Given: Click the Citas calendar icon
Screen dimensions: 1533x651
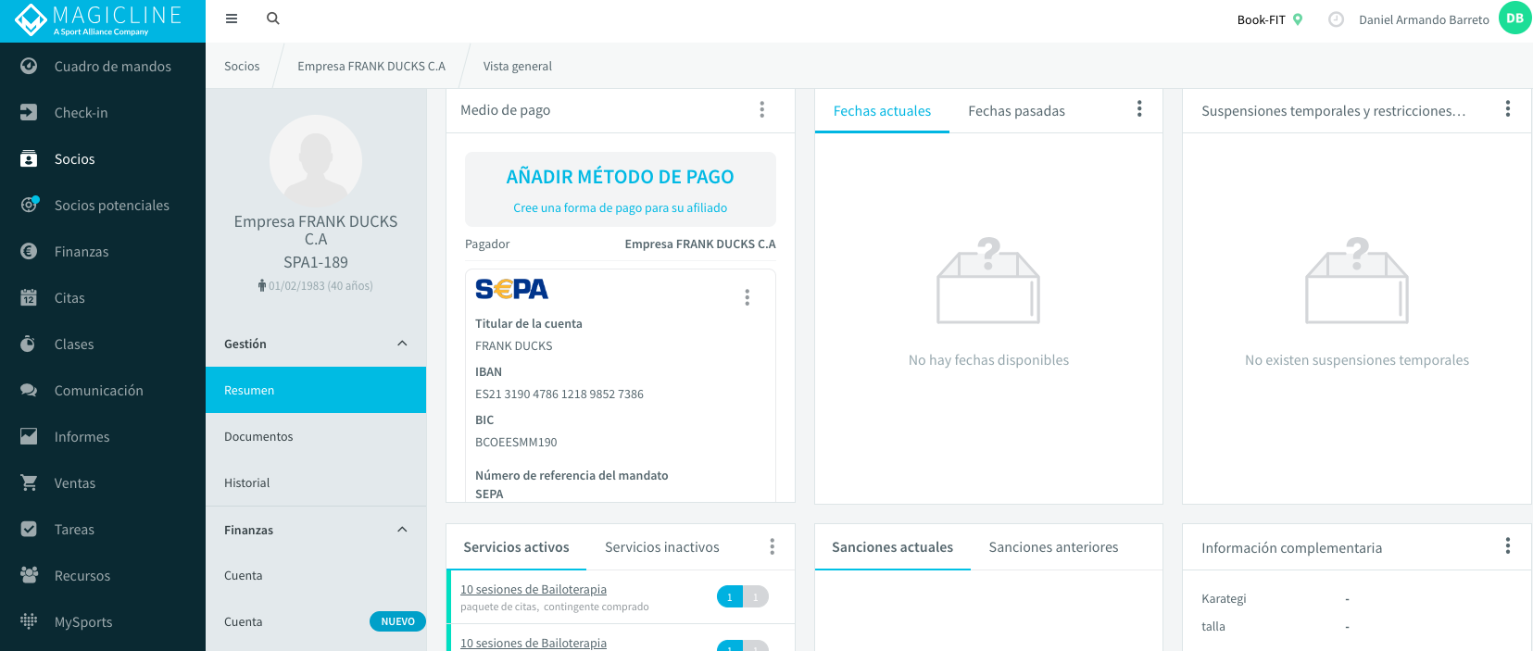Looking at the screenshot, I should coord(29,297).
